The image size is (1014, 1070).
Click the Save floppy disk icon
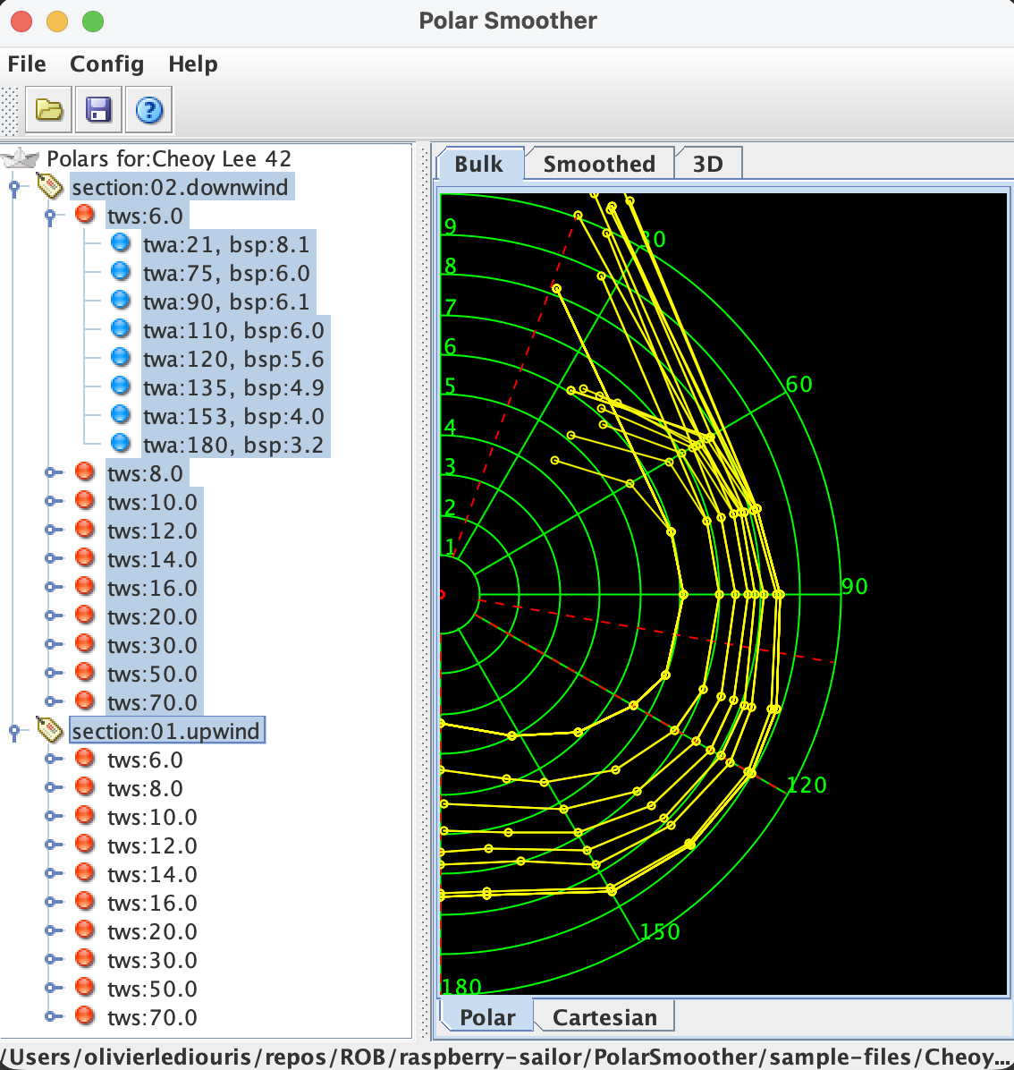pos(98,110)
